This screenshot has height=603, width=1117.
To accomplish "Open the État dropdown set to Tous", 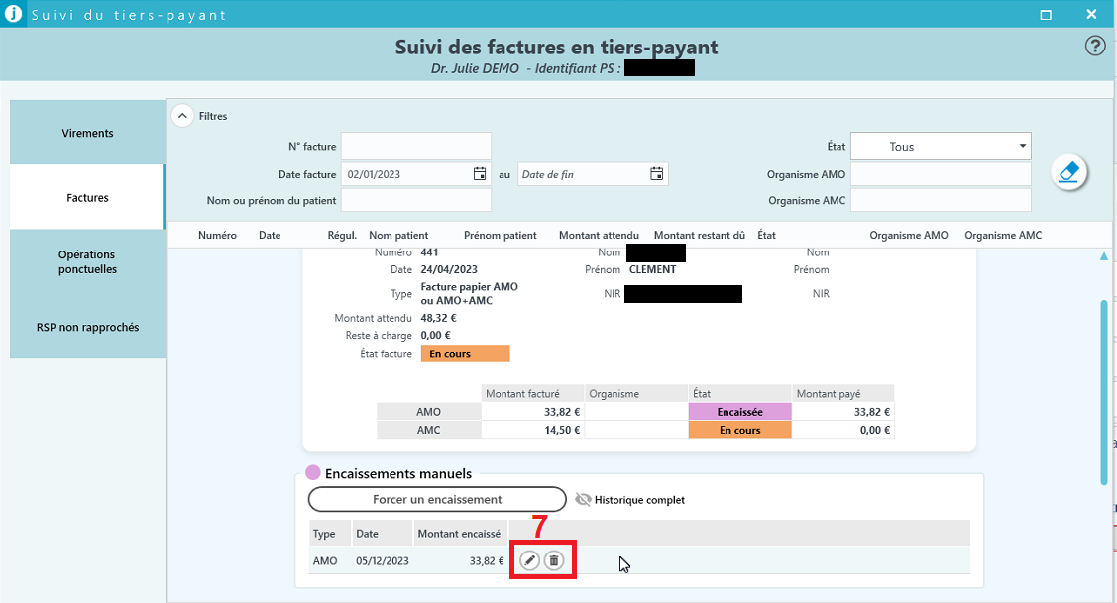I will pyautogui.click(x=940, y=147).
